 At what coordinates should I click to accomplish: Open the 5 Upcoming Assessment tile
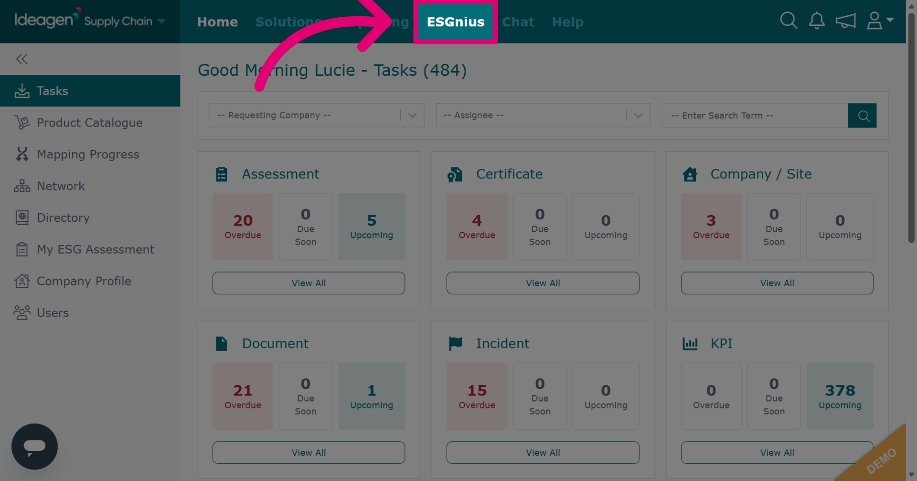(x=372, y=227)
